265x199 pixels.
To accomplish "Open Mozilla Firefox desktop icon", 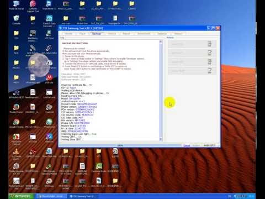I will pyautogui.click(x=16, y=108).
